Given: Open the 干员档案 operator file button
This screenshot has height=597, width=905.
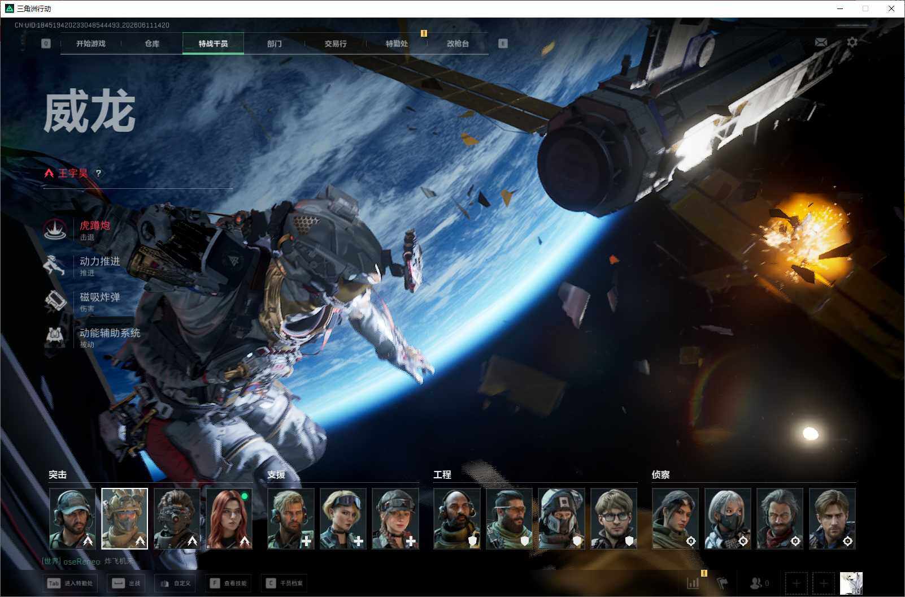Looking at the screenshot, I should pos(284,583).
